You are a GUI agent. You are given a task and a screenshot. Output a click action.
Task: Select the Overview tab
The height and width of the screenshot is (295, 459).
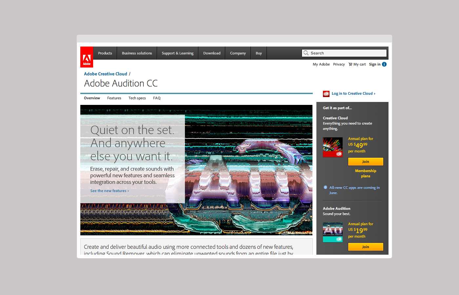(x=92, y=98)
